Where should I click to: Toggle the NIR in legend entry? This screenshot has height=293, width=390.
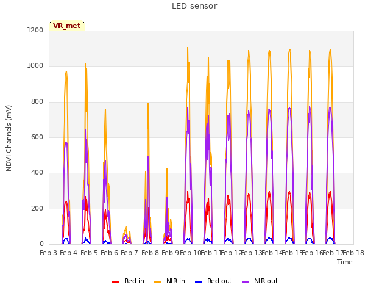tap(169, 281)
